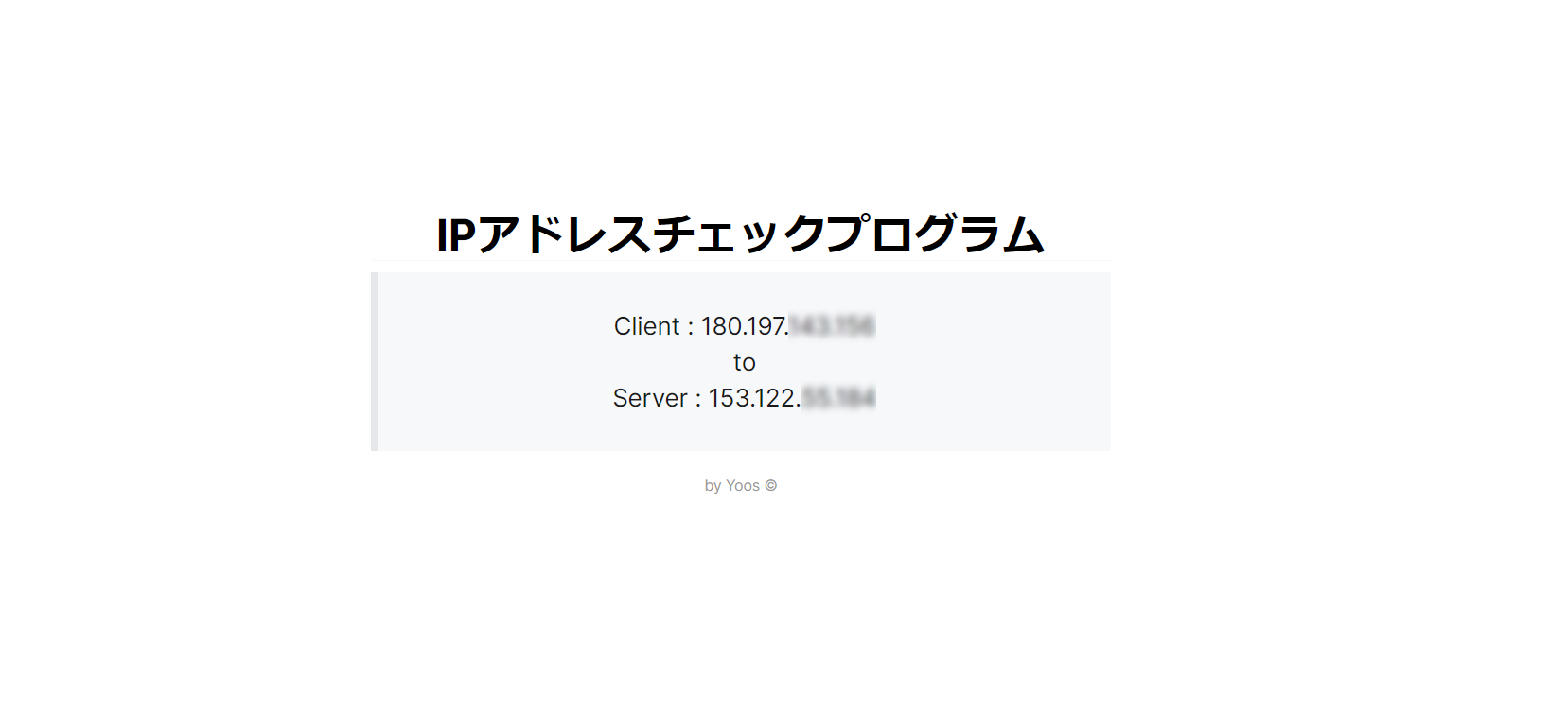
Task: Click the "IP" letters in the heading
Action: (456, 235)
